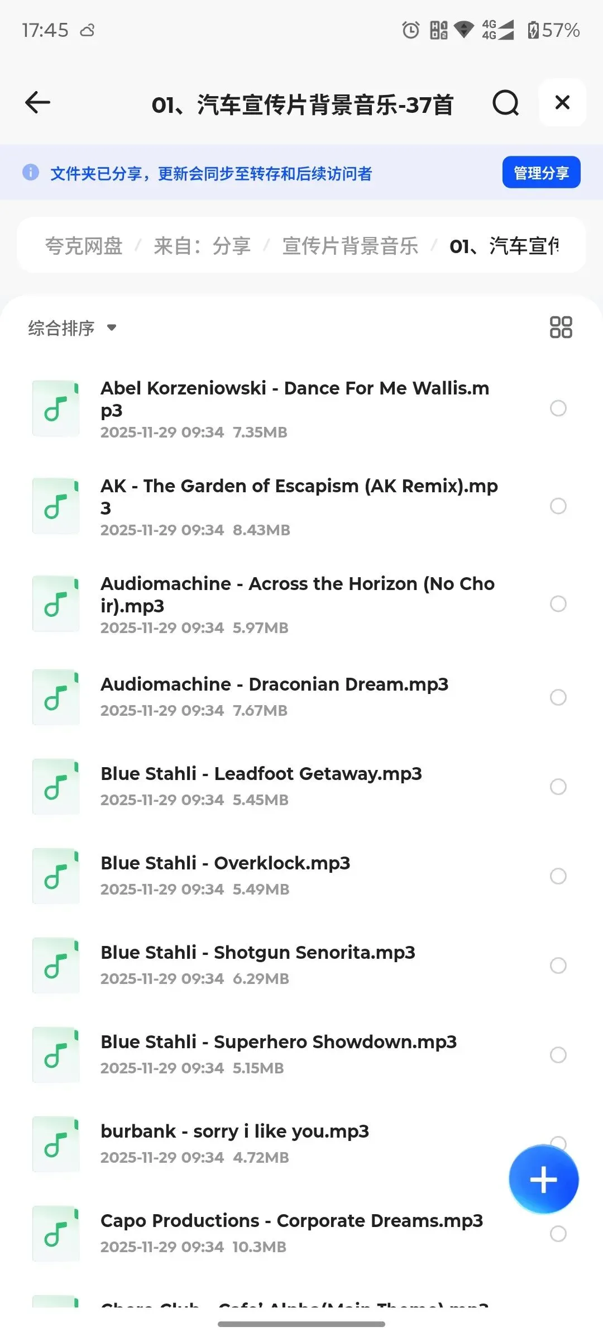Select the Leadfoot Getaway.mp3 radio button

[x=558, y=787]
